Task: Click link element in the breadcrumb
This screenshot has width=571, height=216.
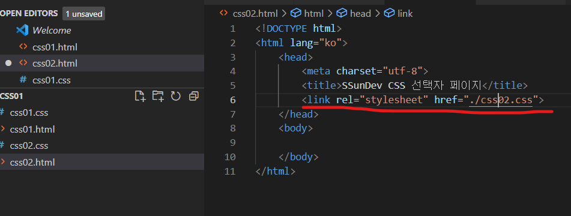Action: tap(405, 14)
